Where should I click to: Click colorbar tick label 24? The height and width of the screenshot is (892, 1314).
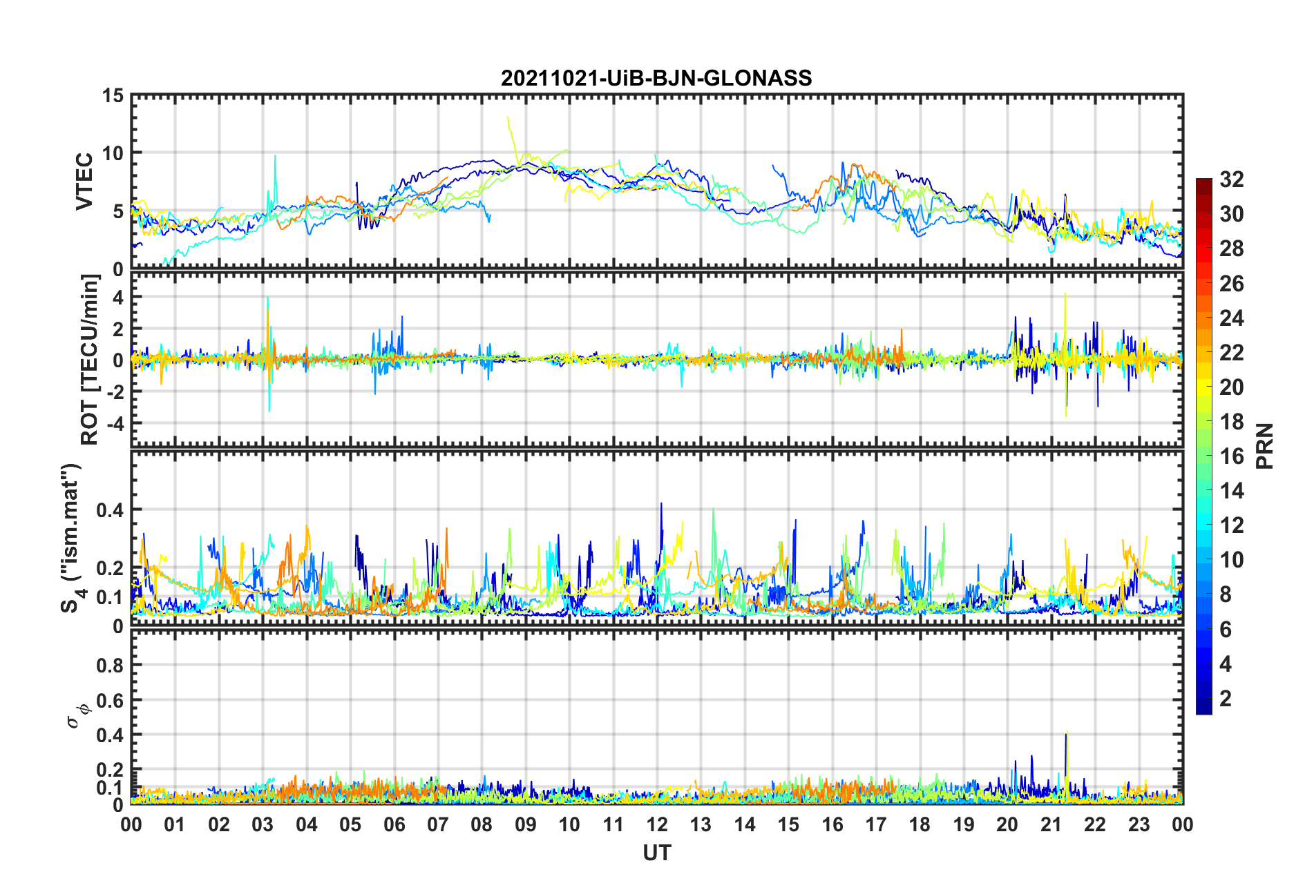tap(1232, 318)
